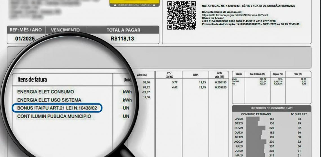321x157 pixels.
Task: Select the JAN25 month label
Action: click(239, 119)
